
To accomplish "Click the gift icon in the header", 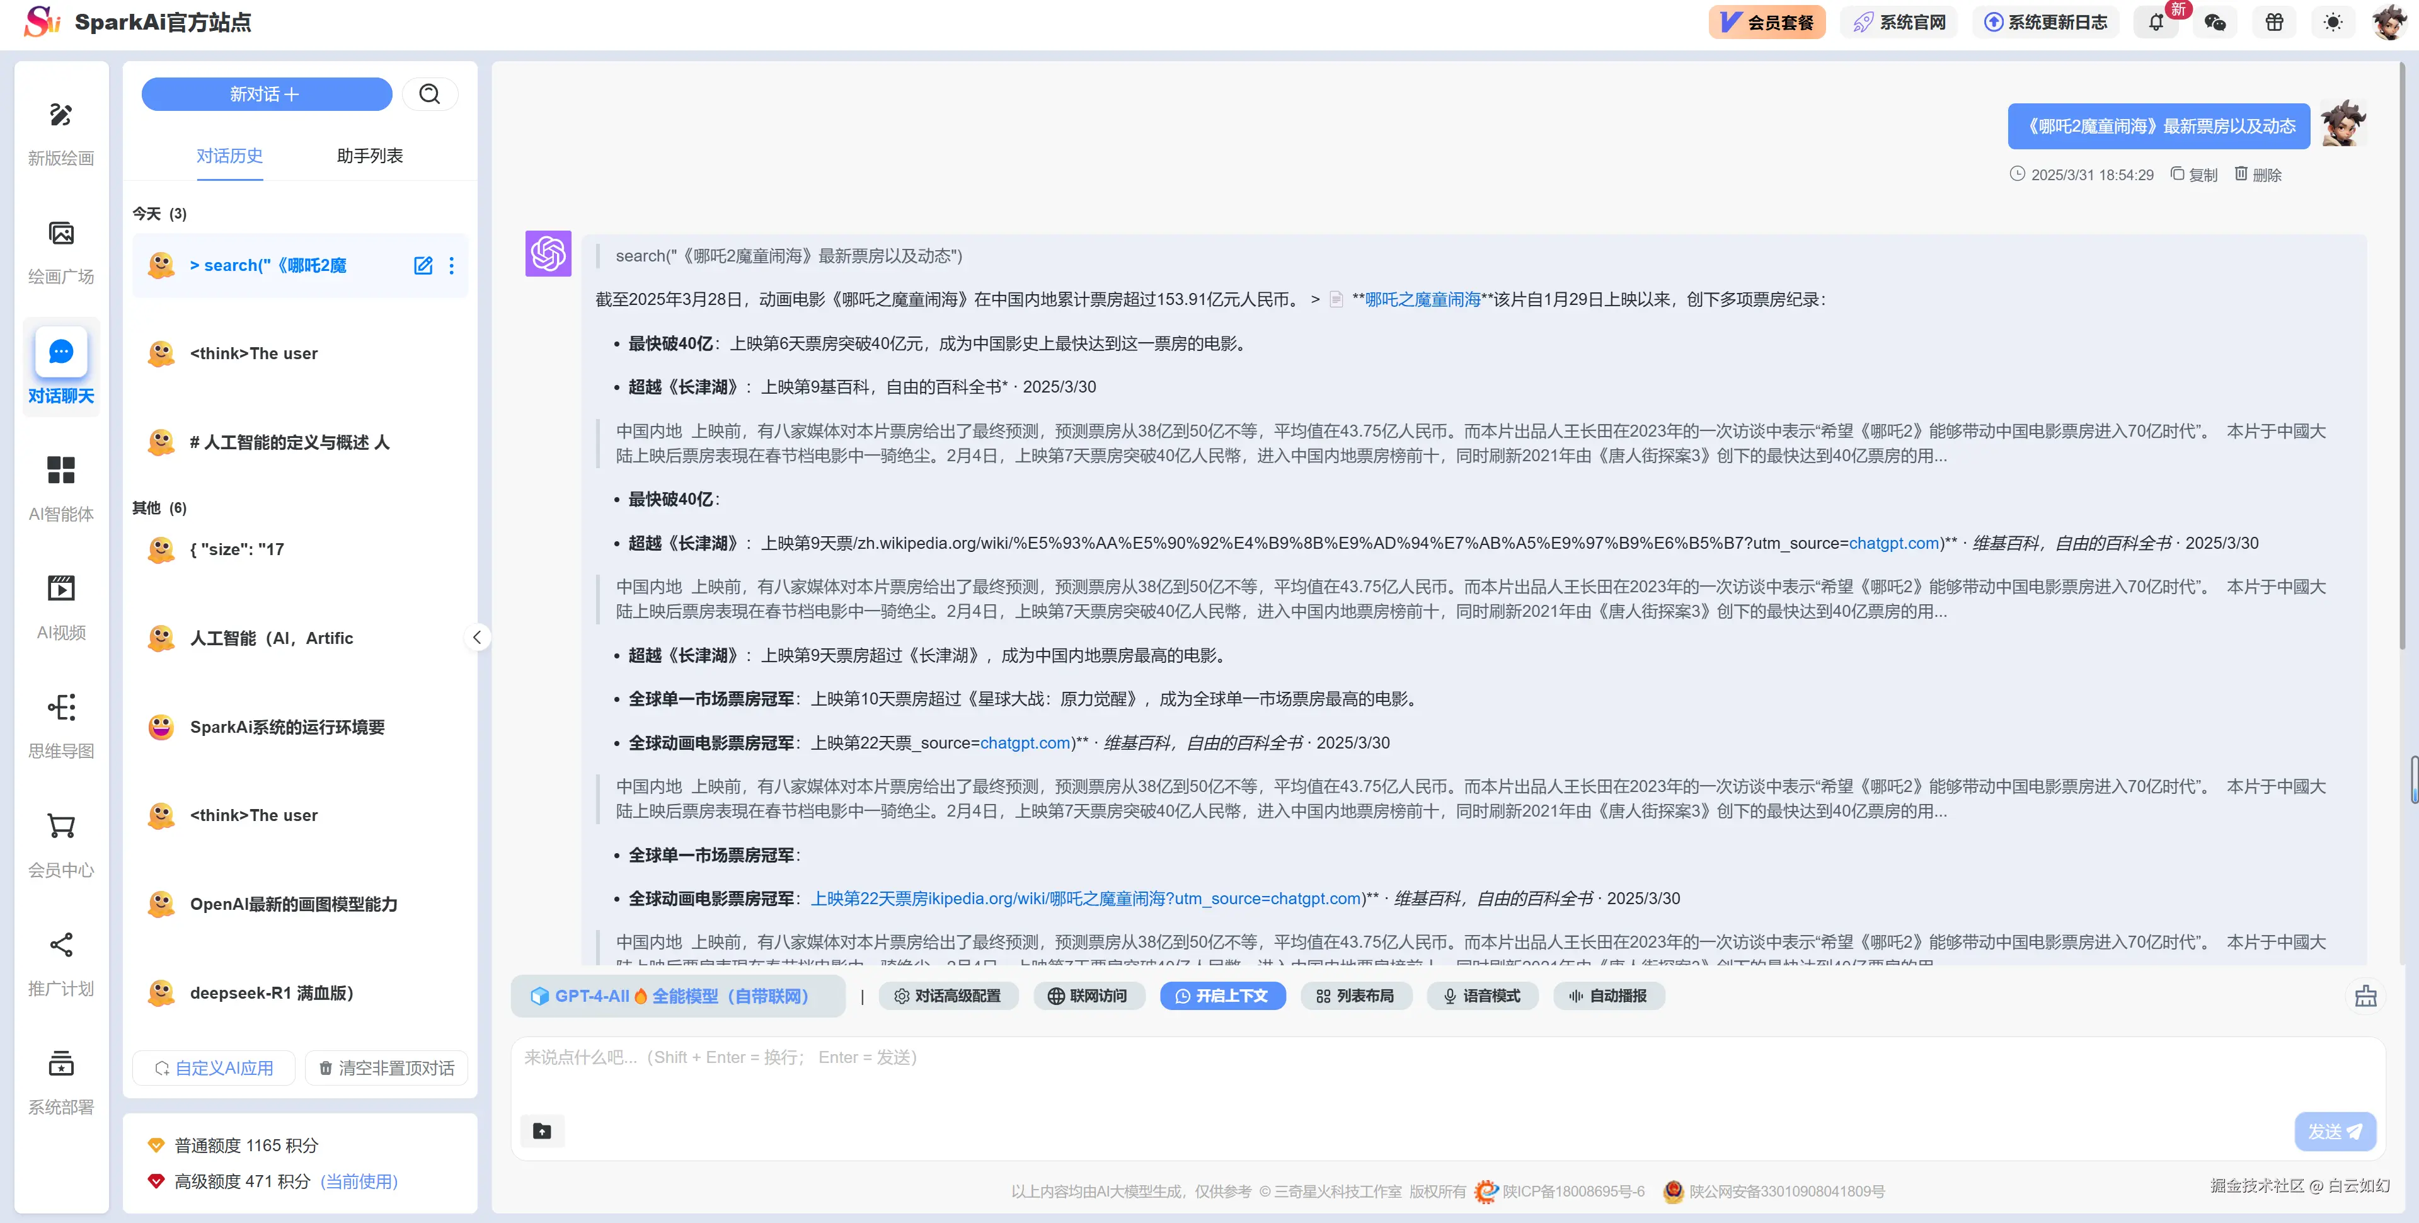I will [x=2274, y=21].
